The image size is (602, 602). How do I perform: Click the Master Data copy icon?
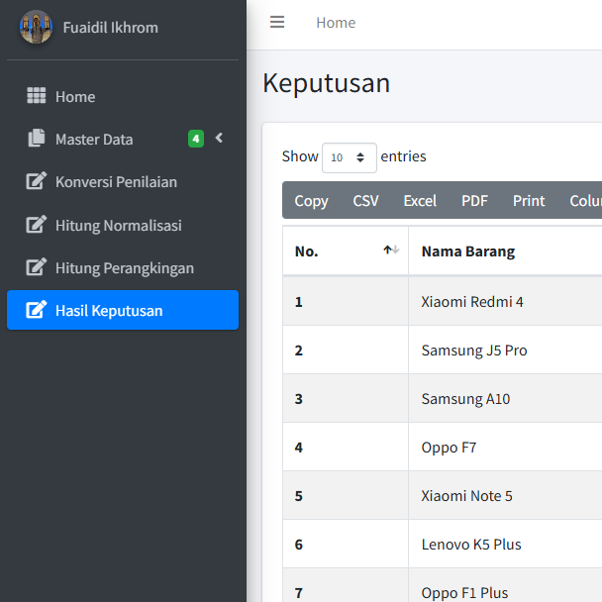pos(37,139)
